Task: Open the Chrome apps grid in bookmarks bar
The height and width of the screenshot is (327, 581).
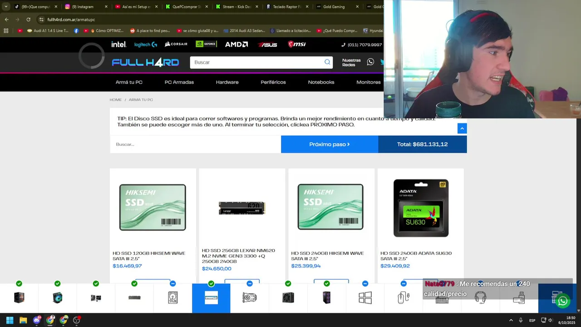Action: tap(6, 31)
